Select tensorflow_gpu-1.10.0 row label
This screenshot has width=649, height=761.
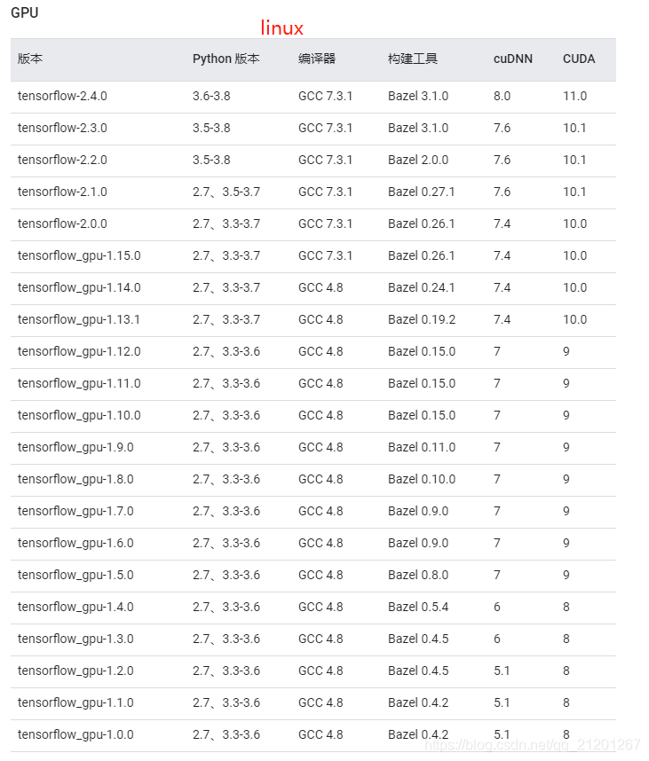point(79,416)
